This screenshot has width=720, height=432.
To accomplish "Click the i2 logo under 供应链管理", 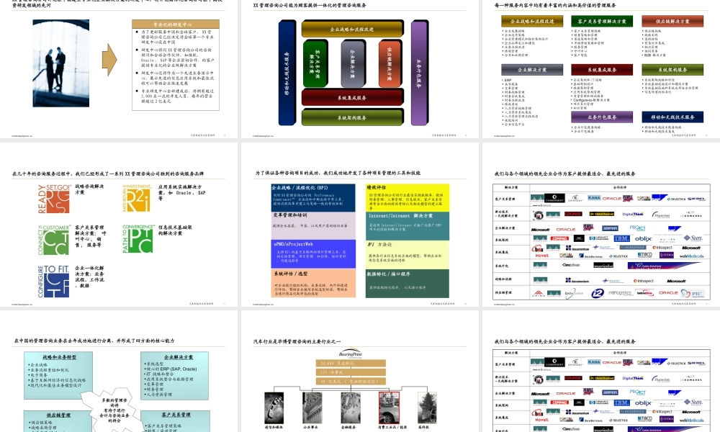I will point(598,292).
